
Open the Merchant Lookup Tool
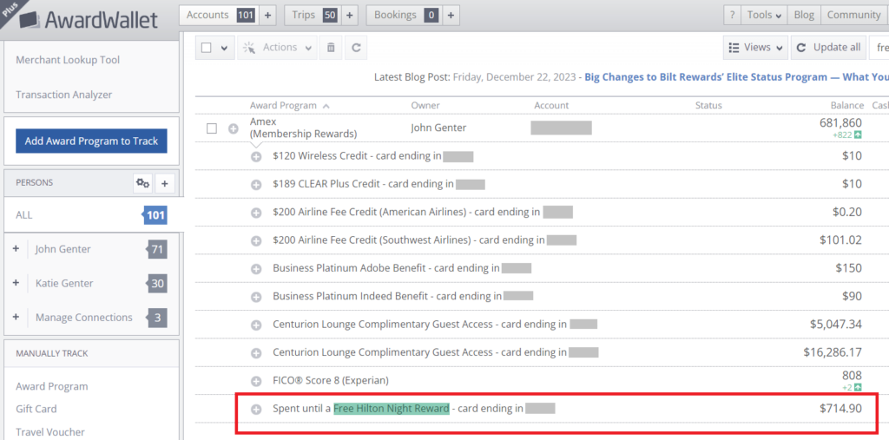(x=68, y=60)
